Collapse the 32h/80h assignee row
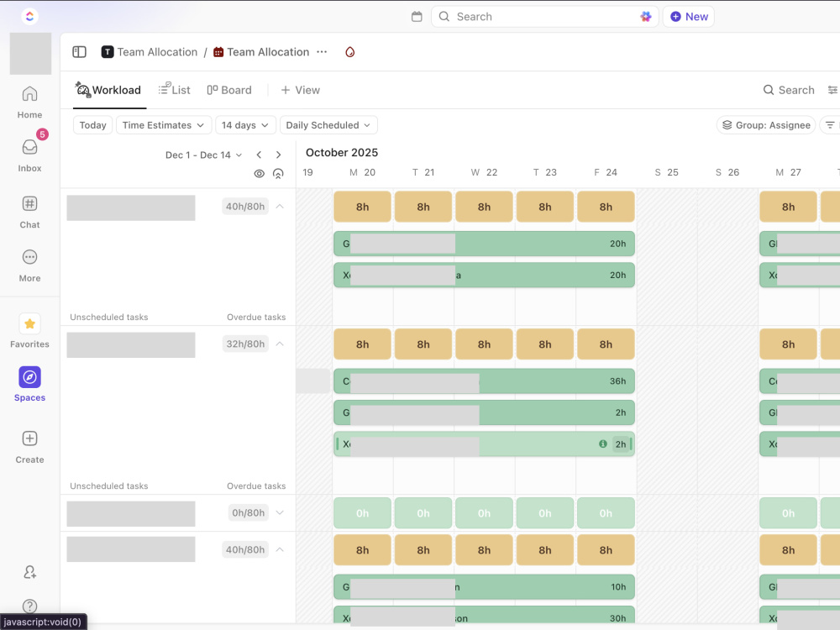The width and height of the screenshot is (840, 630). tap(280, 344)
